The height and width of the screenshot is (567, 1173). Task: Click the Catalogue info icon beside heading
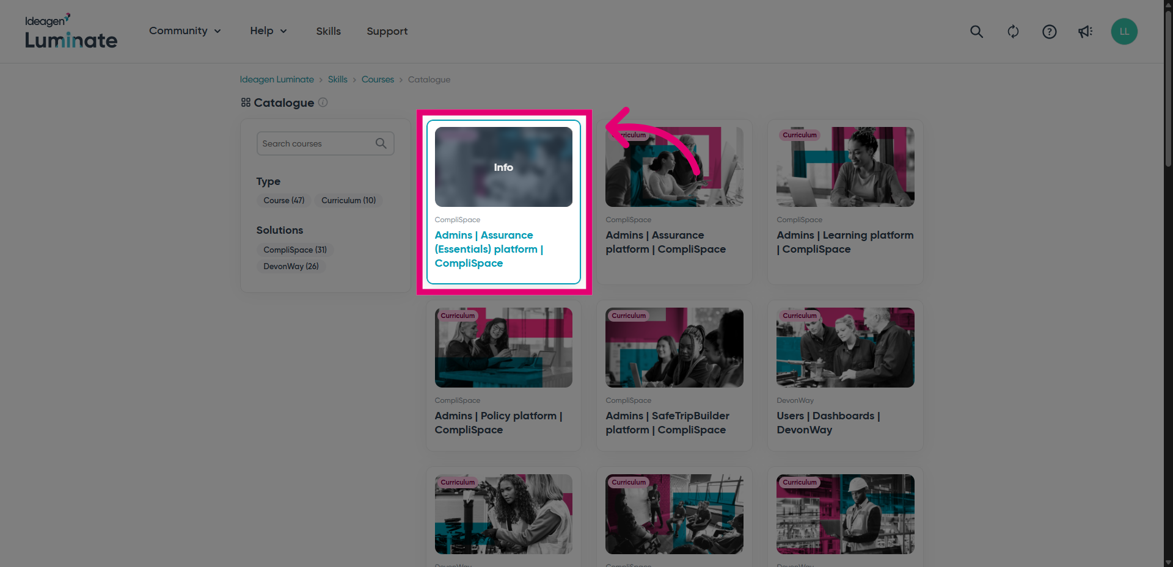pos(323,103)
